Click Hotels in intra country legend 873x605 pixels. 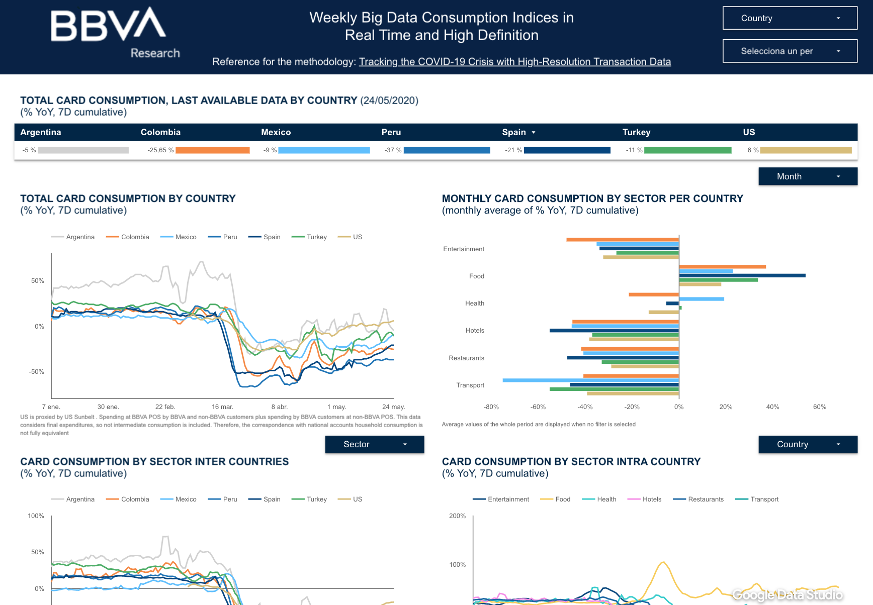645,499
